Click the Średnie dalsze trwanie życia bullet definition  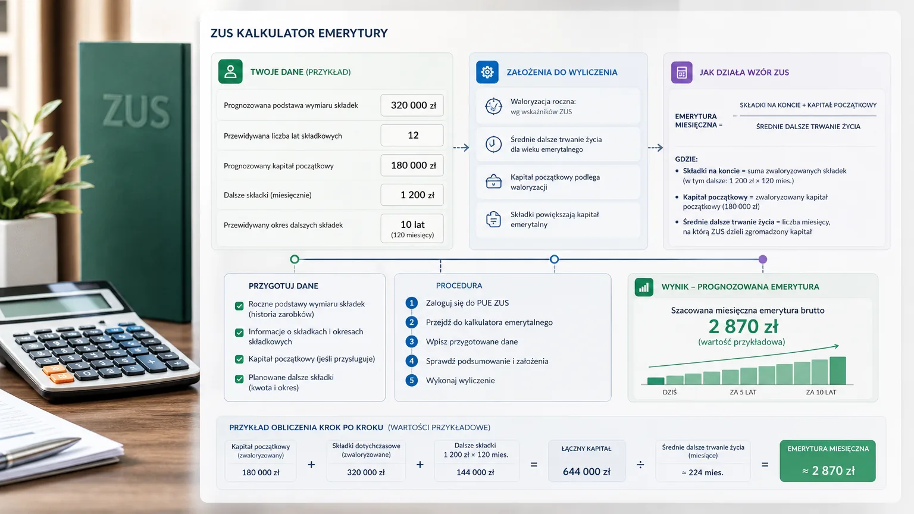(x=756, y=227)
